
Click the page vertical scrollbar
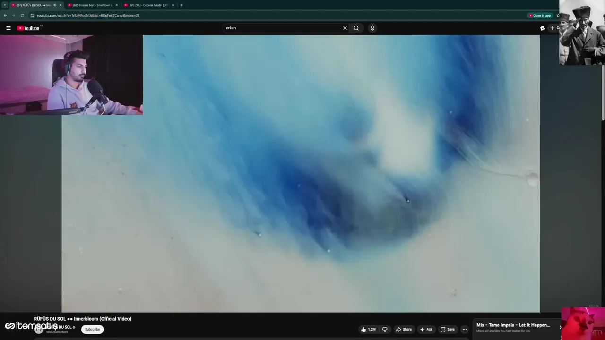click(603, 92)
